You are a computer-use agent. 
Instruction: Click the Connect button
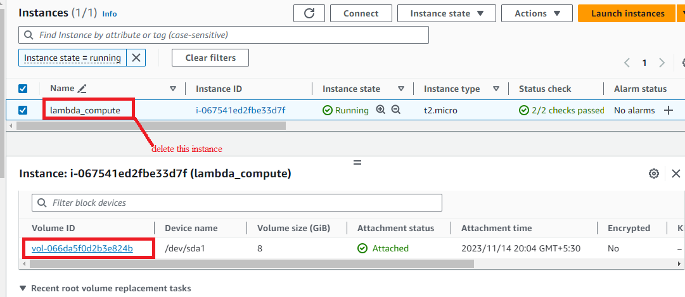pos(361,13)
